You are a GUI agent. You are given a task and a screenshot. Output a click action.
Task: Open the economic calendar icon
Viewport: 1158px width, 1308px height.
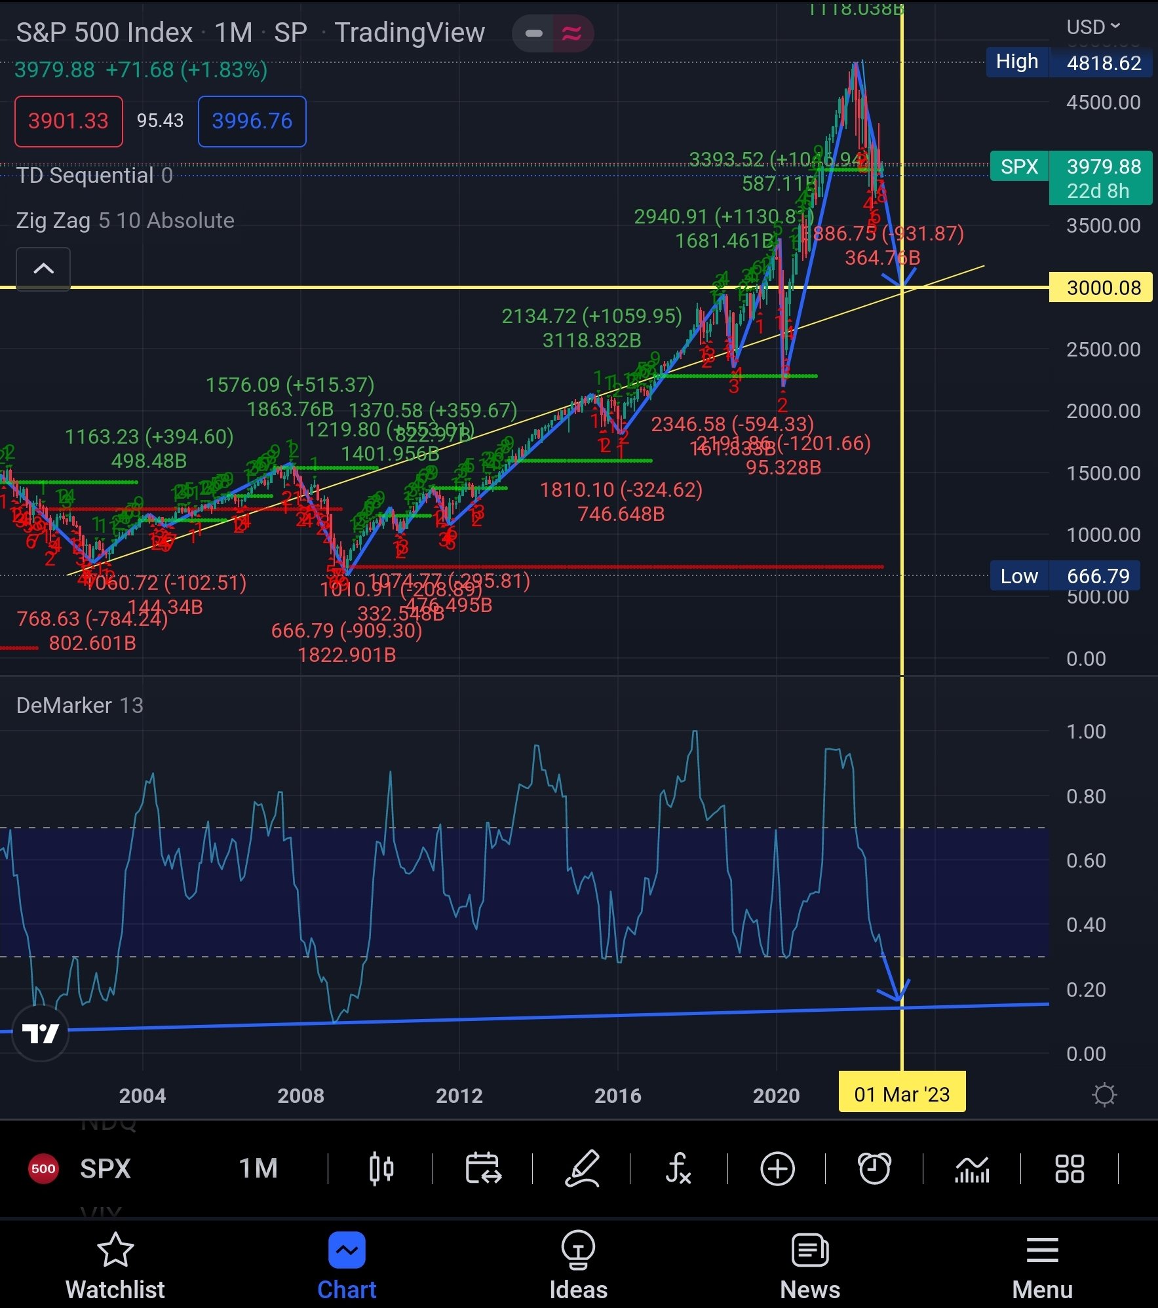click(482, 1169)
